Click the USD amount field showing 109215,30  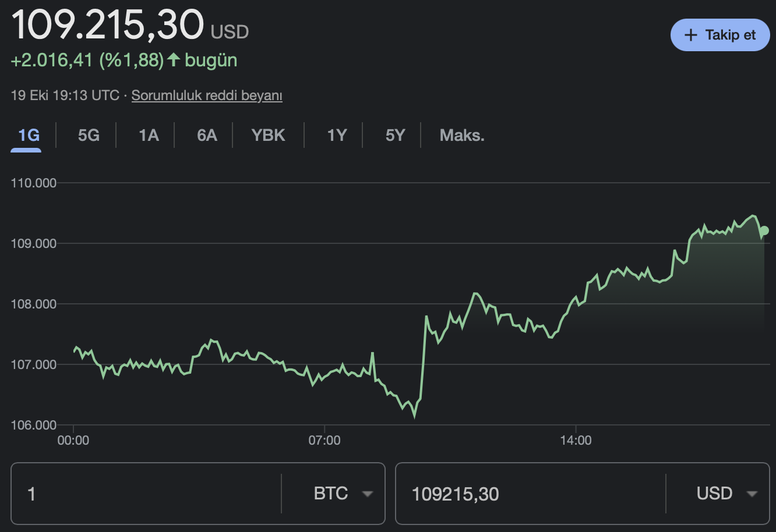coord(530,494)
